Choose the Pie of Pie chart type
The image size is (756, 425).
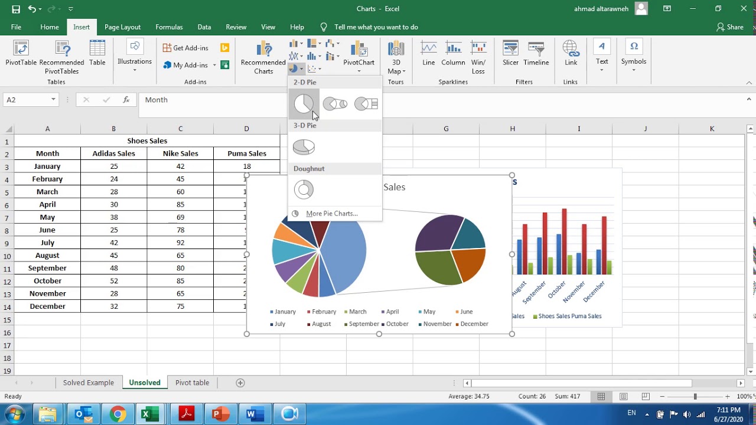pyautogui.click(x=335, y=104)
